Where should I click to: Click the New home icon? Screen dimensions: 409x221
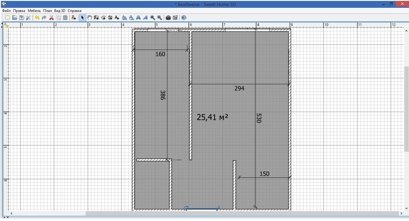[8, 18]
